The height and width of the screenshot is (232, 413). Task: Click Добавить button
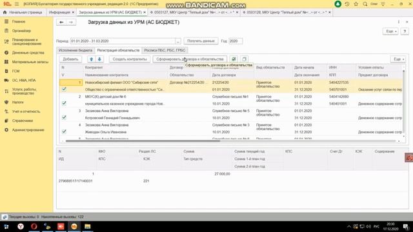[70, 59]
